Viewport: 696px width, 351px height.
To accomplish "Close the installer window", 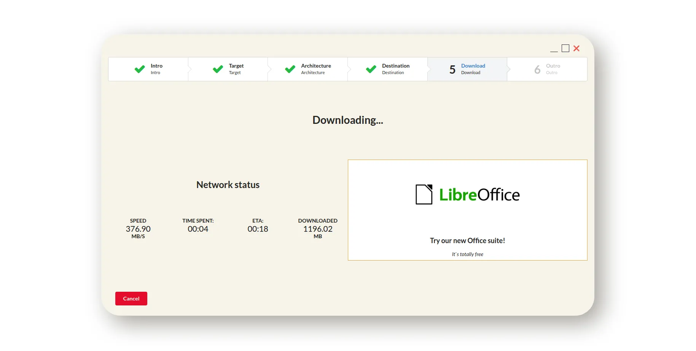I will [577, 48].
